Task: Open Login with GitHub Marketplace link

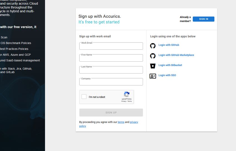Action: [176, 55]
